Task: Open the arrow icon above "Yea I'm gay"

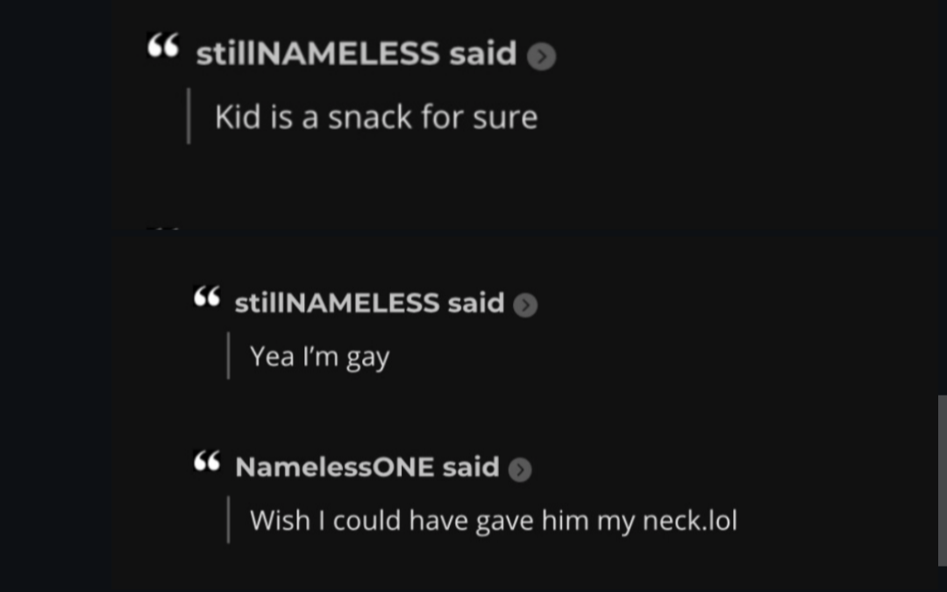Action: click(525, 305)
